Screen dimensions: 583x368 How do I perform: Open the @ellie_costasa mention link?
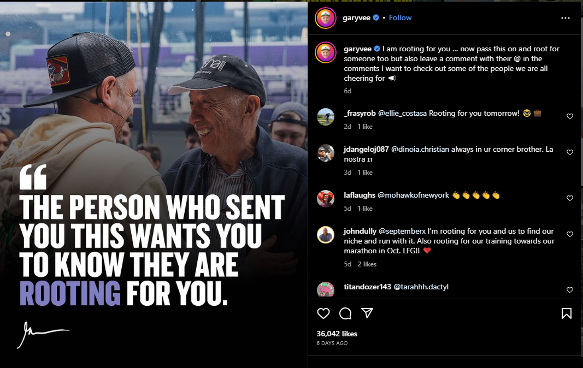(x=402, y=113)
